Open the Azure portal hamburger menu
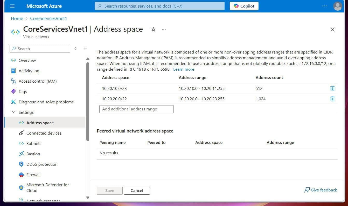The width and height of the screenshot is (348, 206). click(x=12, y=6)
